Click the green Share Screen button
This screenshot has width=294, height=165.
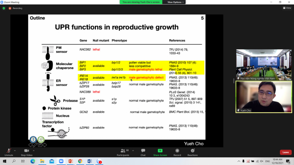pos(160,152)
